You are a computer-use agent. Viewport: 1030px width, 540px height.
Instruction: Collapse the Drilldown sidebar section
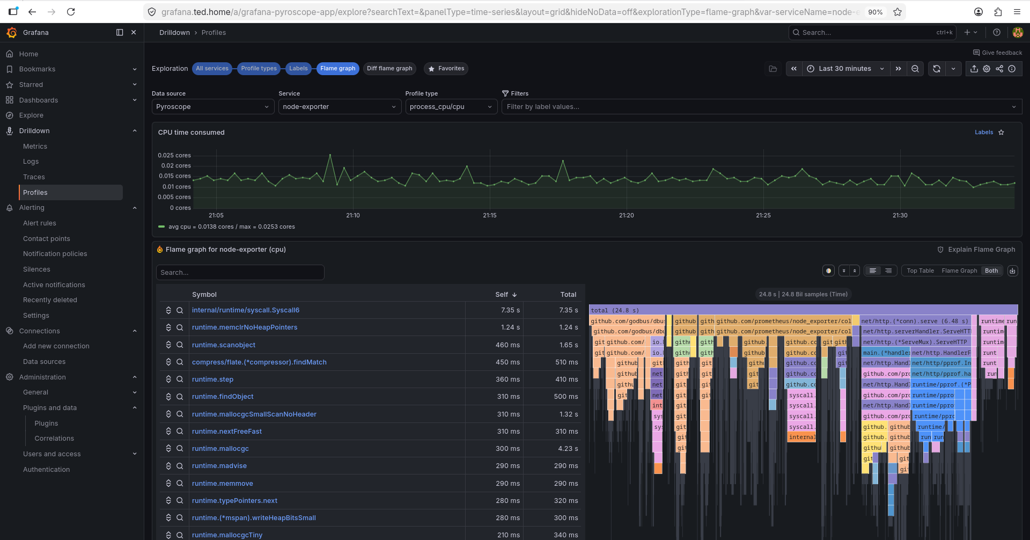click(135, 131)
